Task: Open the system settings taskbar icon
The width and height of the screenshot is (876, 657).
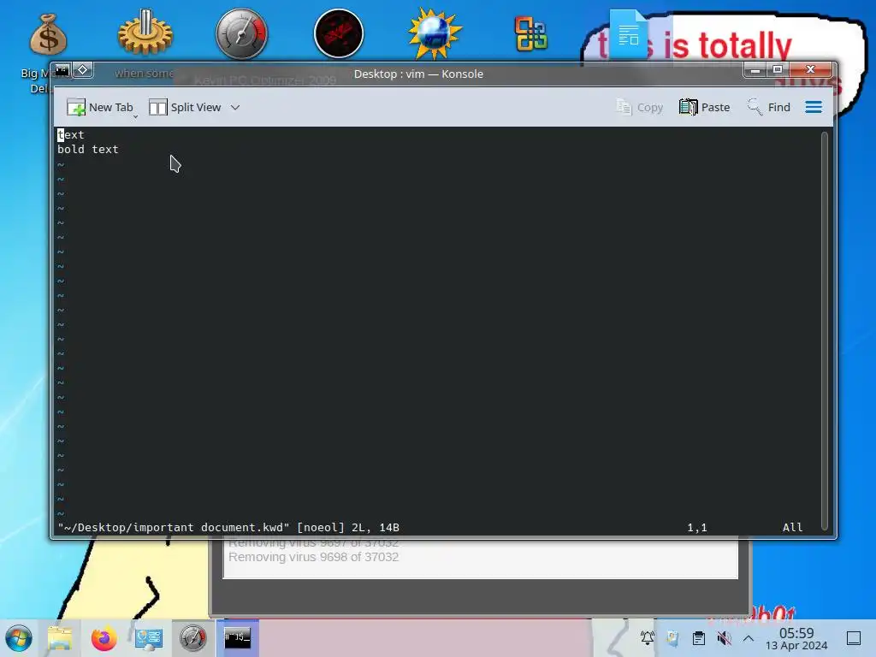Action: [149, 638]
